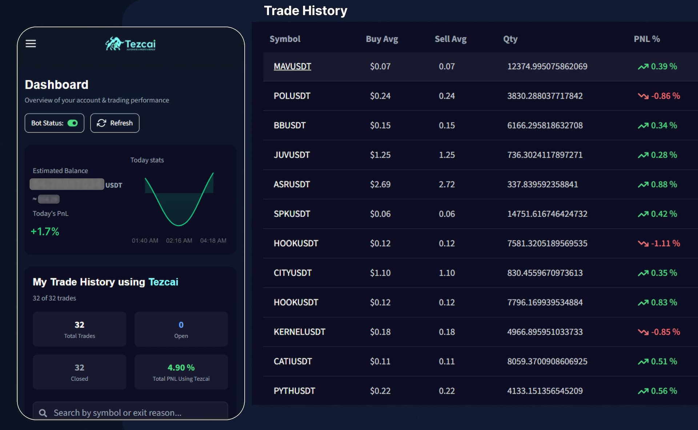
Task: Sort by the PNL % column header
Action: point(646,39)
